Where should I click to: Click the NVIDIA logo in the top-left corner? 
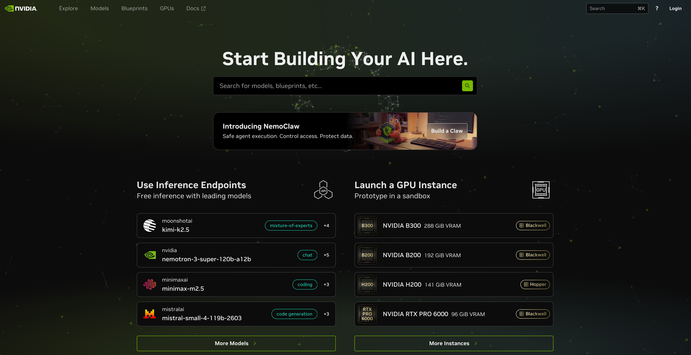coord(21,8)
